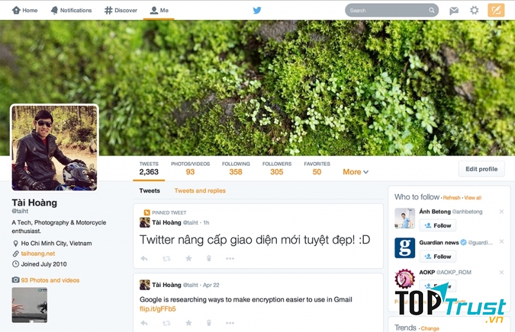The height and width of the screenshot is (332, 515).
Task: View the Following list of 358
Action: pos(236,168)
